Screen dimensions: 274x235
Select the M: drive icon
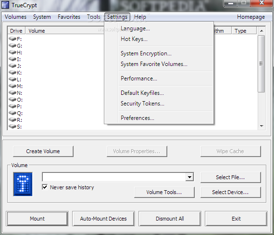(12, 86)
